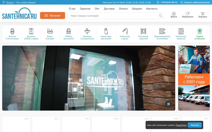Open Подробнее cookies link

tap(181, 125)
